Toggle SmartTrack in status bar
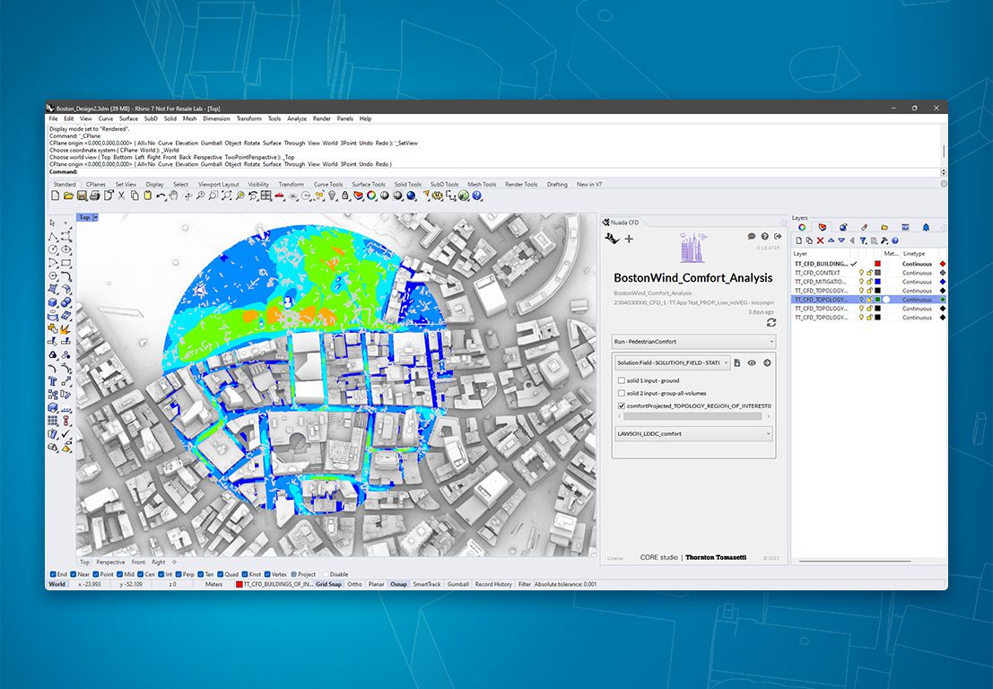Screen dimensions: 993x689 [427, 584]
